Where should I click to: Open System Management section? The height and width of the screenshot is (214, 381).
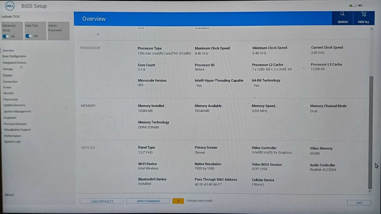(x=17, y=112)
